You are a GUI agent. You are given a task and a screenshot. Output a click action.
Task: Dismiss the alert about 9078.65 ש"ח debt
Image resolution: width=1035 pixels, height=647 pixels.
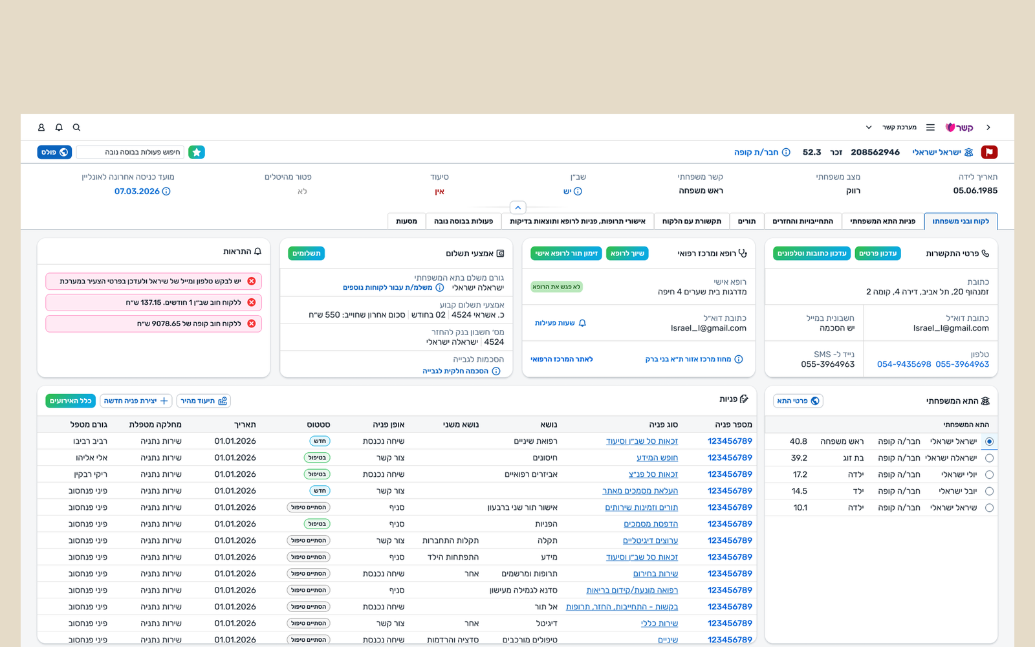pyautogui.click(x=252, y=323)
